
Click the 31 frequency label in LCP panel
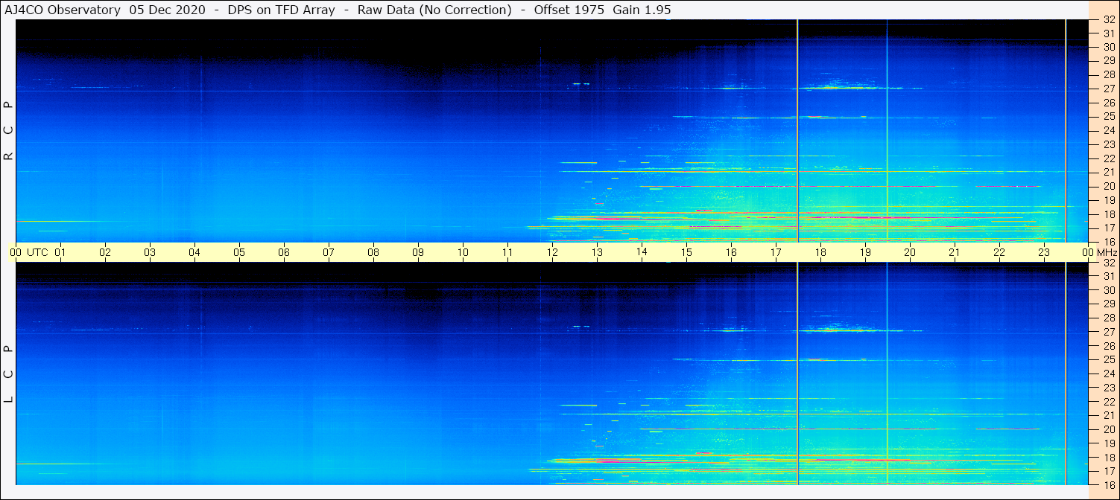[1109, 276]
